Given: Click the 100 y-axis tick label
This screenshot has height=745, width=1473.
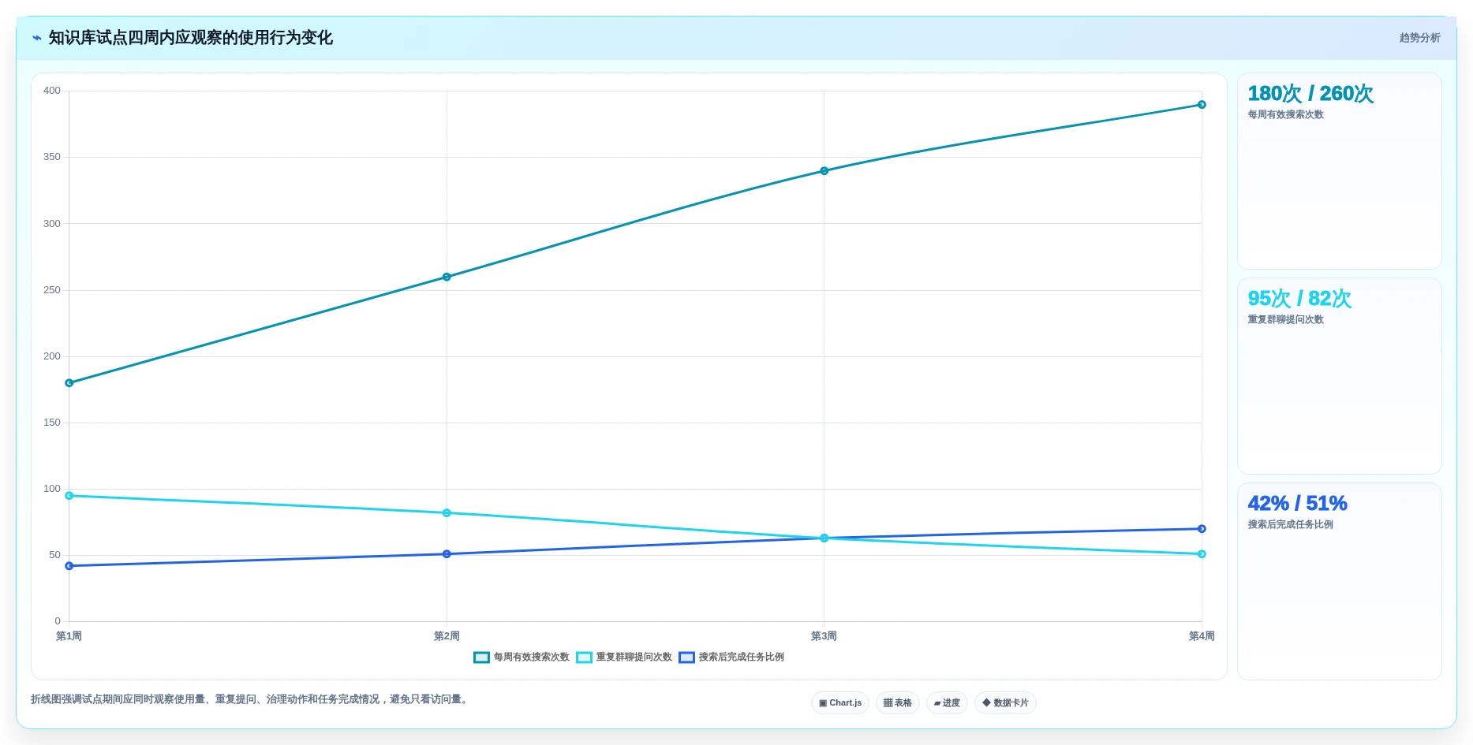Looking at the screenshot, I should click(x=52, y=489).
